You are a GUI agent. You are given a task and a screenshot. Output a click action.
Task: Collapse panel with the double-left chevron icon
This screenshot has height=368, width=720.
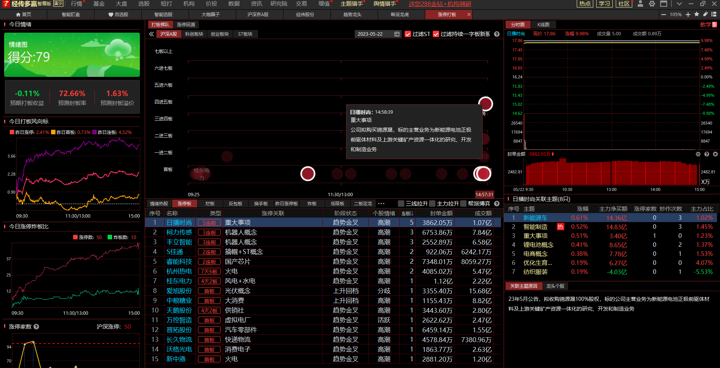151,34
